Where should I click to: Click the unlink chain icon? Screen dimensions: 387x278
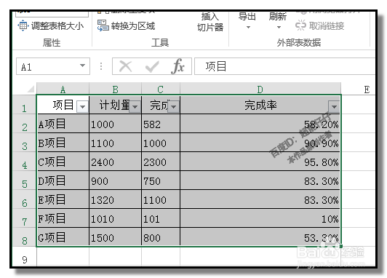(x=300, y=25)
